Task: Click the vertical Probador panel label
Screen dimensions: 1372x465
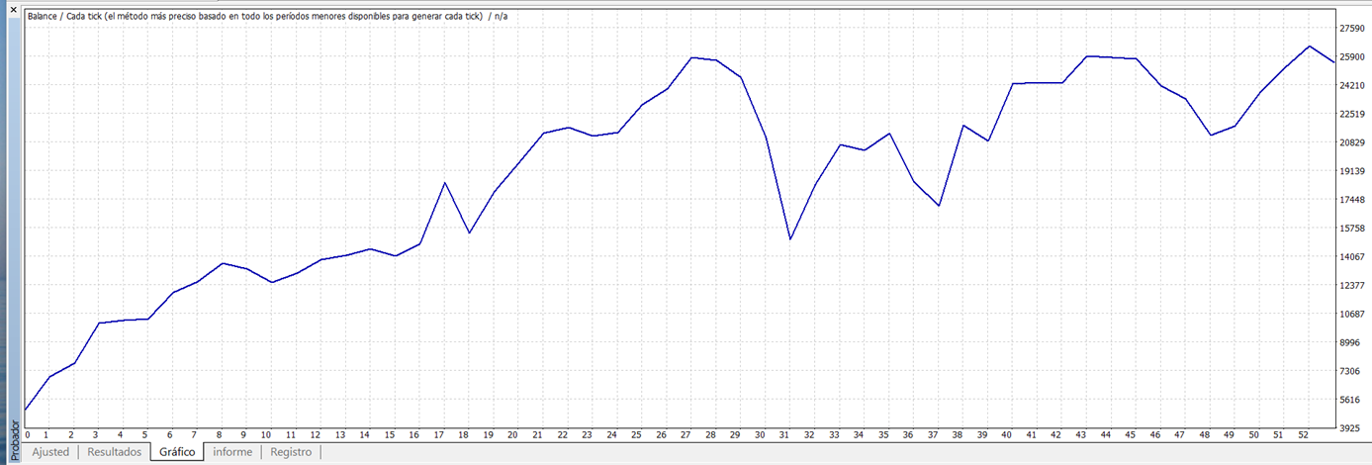Action: [13, 438]
